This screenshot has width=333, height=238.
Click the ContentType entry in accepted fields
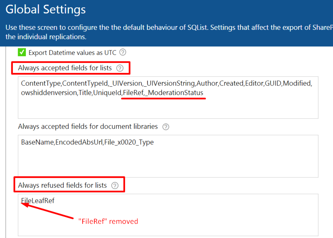(41, 83)
